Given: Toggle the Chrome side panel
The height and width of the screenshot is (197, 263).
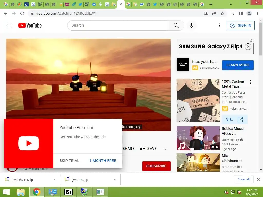Looking at the screenshot, I should coord(241,13).
